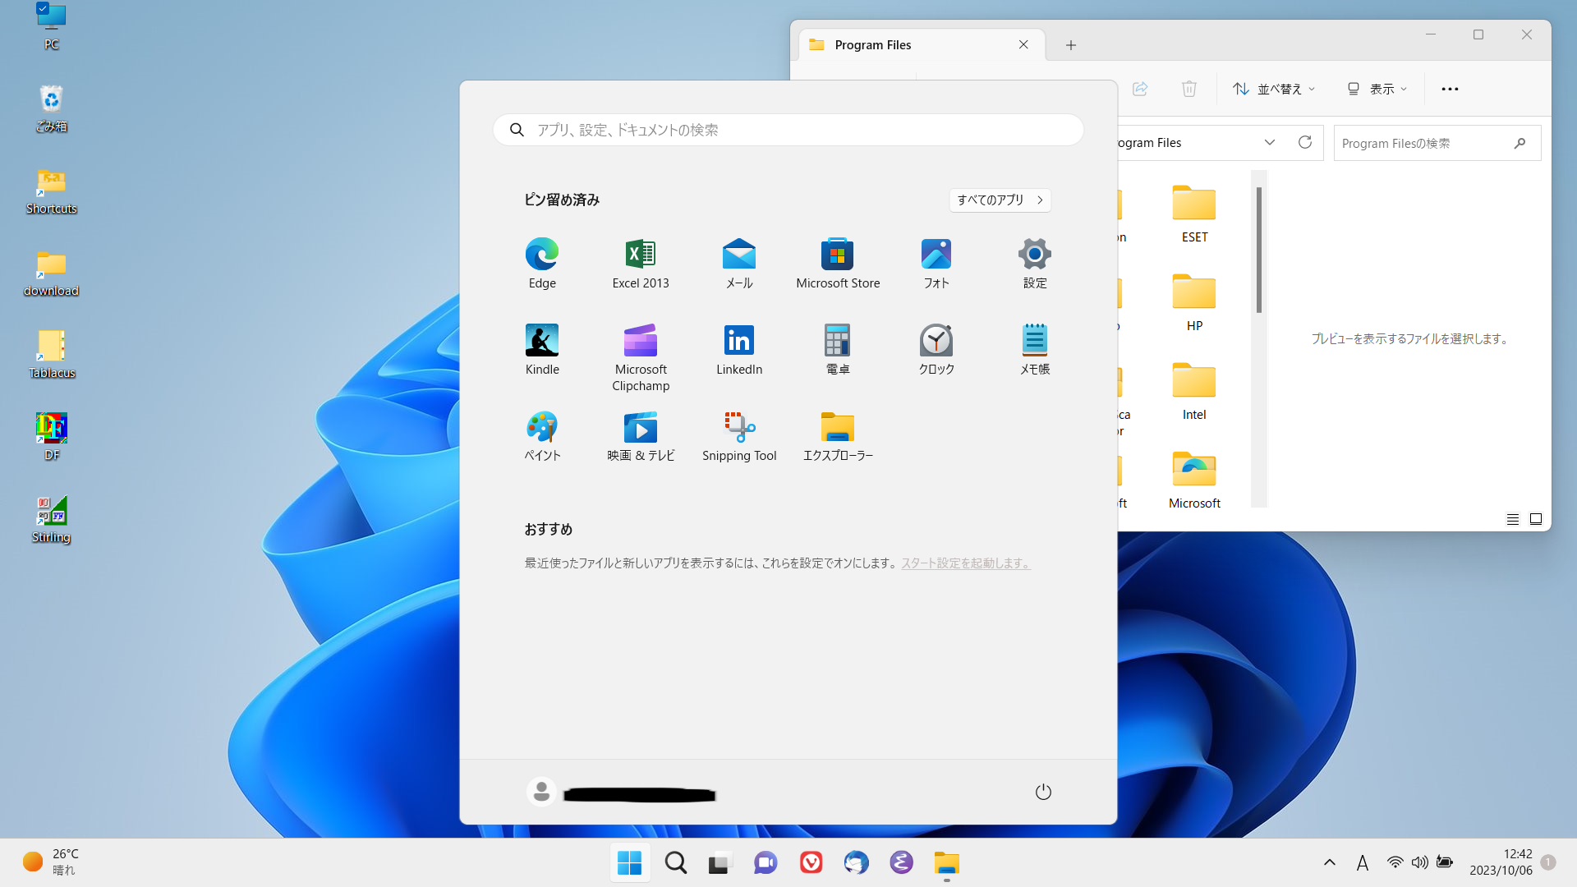
Task: Open Vivaldi from the taskbar
Action: pyautogui.click(x=811, y=862)
